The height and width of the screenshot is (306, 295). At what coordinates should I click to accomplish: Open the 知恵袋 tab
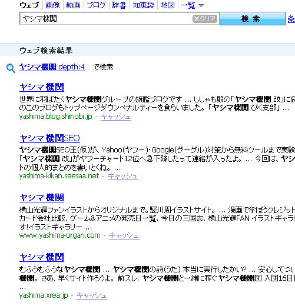(143, 5)
